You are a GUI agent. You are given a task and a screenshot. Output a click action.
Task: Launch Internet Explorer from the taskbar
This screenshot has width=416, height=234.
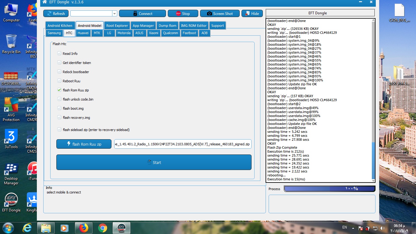[x=27, y=228]
